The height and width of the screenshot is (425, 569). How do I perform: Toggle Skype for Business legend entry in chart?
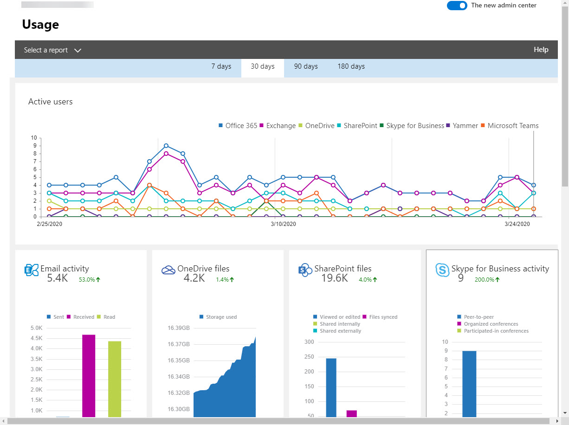click(411, 126)
